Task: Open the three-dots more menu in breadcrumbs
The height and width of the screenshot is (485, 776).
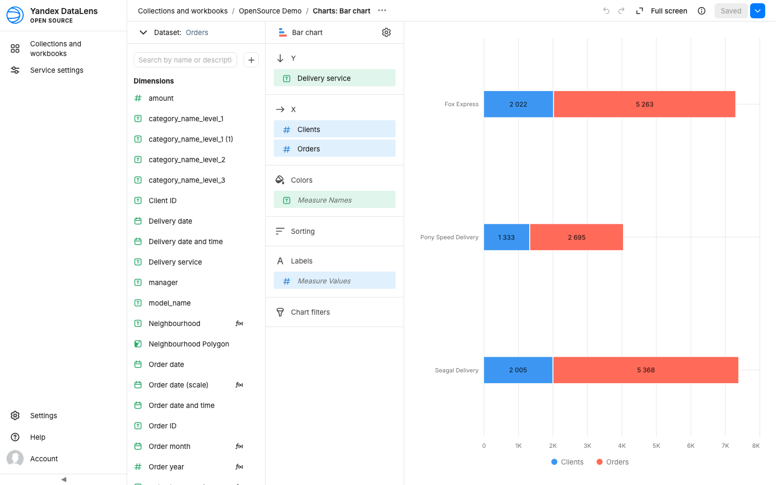Action: [382, 11]
